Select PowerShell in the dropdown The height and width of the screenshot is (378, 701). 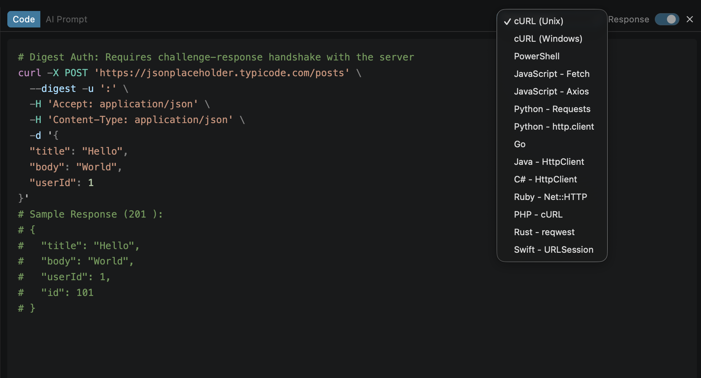(x=552, y=56)
